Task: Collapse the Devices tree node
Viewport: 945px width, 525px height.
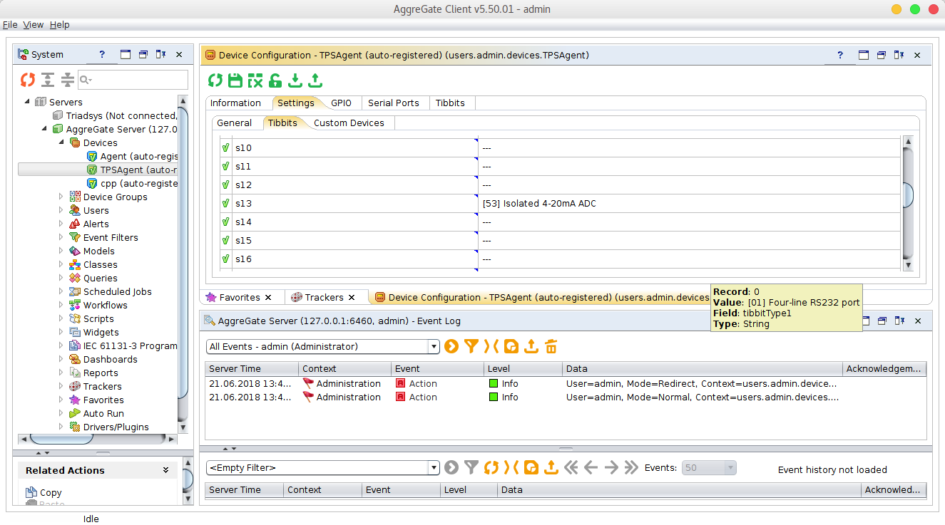Action: coord(61,142)
